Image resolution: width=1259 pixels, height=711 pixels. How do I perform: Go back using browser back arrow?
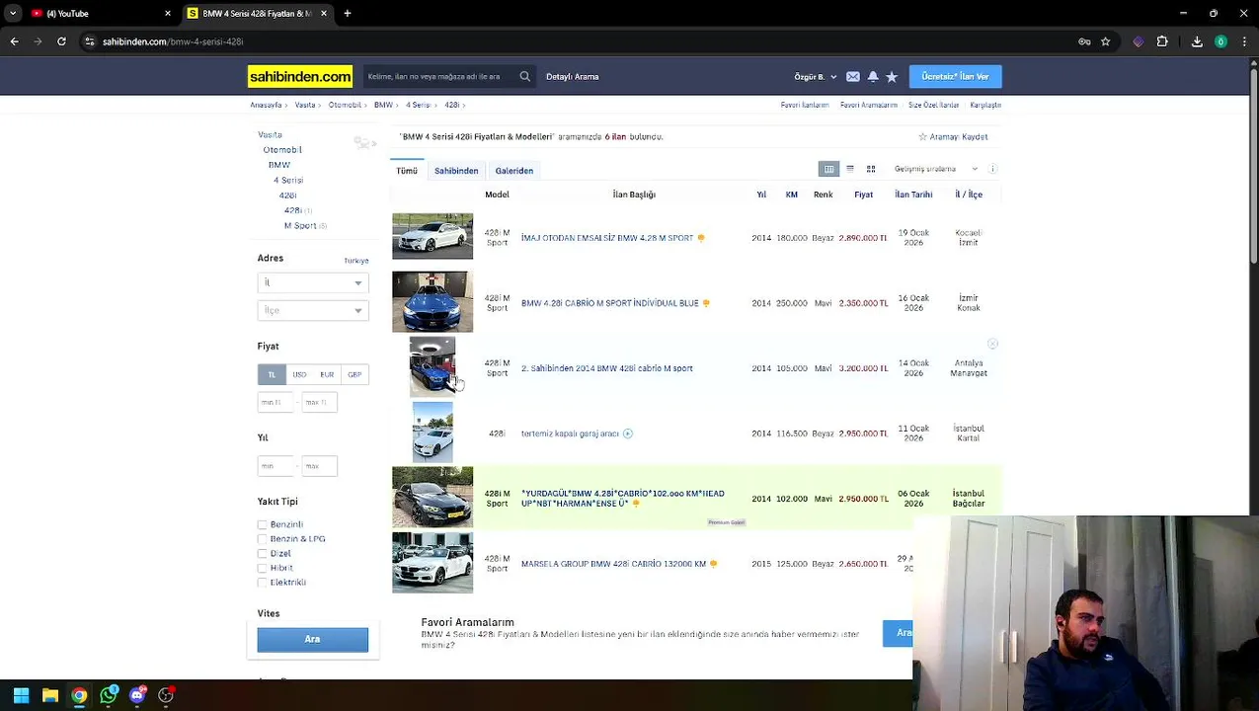(x=14, y=41)
